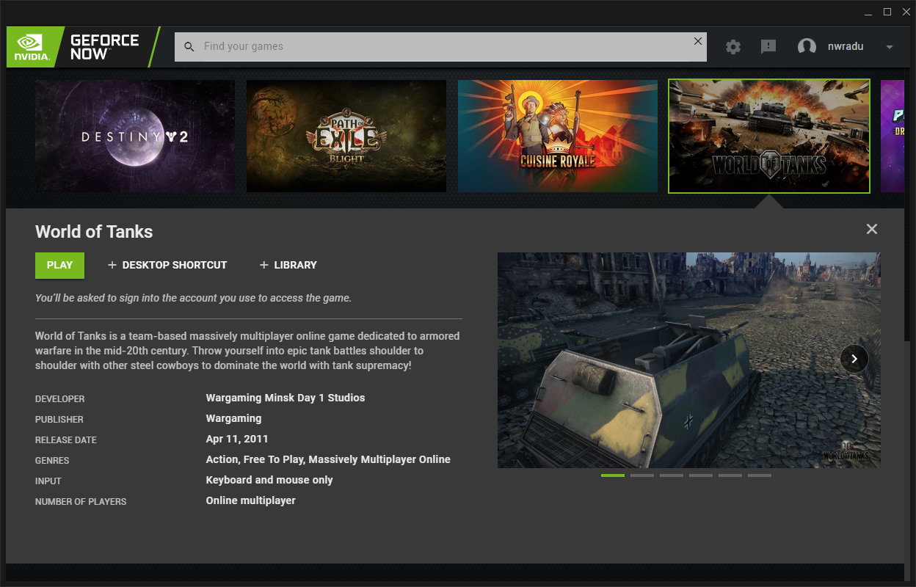Select the Path of Exile Blight tile
The height and width of the screenshot is (587, 916).
point(346,136)
